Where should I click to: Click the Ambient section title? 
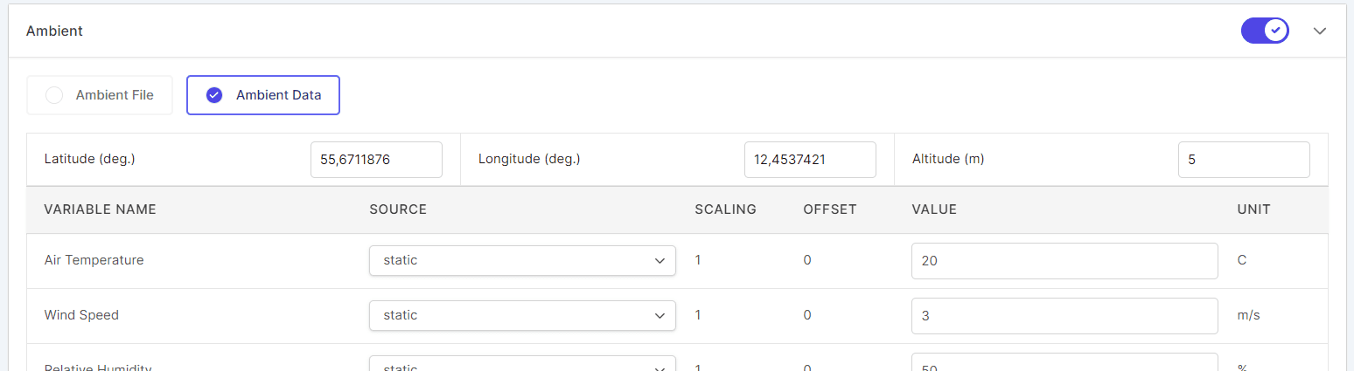pos(54,31)
